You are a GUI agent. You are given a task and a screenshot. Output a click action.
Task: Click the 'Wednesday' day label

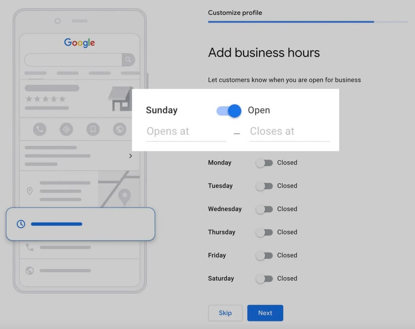coord(225,209)
